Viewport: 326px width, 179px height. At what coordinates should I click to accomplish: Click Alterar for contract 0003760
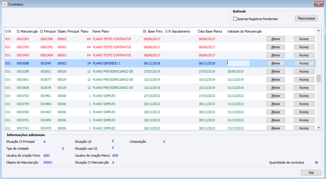tap(275, 112)
